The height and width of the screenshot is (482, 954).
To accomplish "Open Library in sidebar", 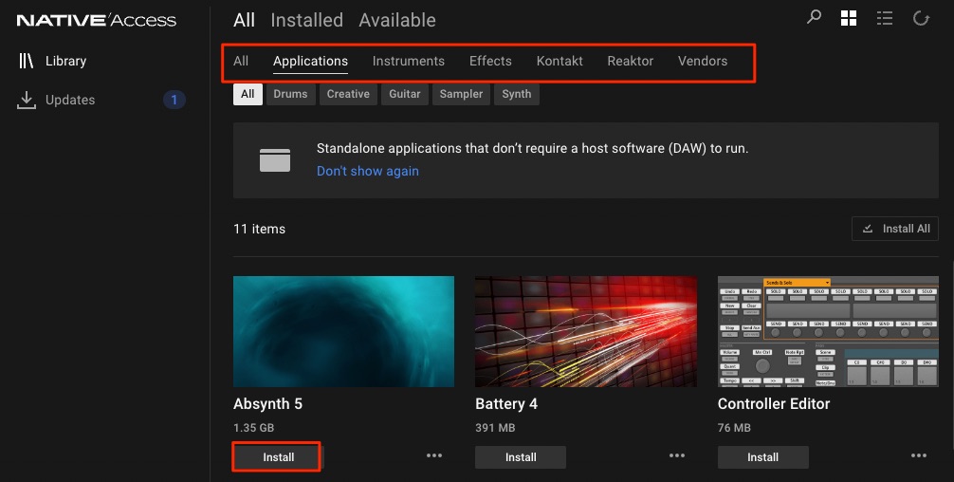I will point(53,61).
